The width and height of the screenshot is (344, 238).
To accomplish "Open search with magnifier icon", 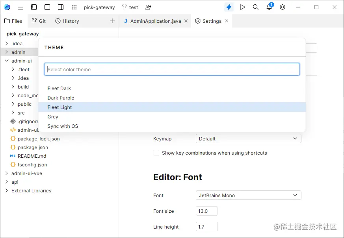I will pyautogui.click(x=256, y=7).
